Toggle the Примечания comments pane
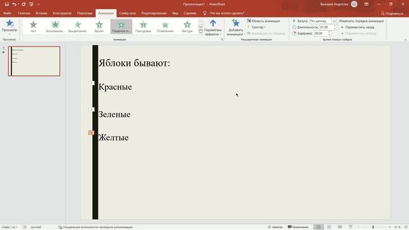The height and width of the screenshot is (230, 409). 298,227
